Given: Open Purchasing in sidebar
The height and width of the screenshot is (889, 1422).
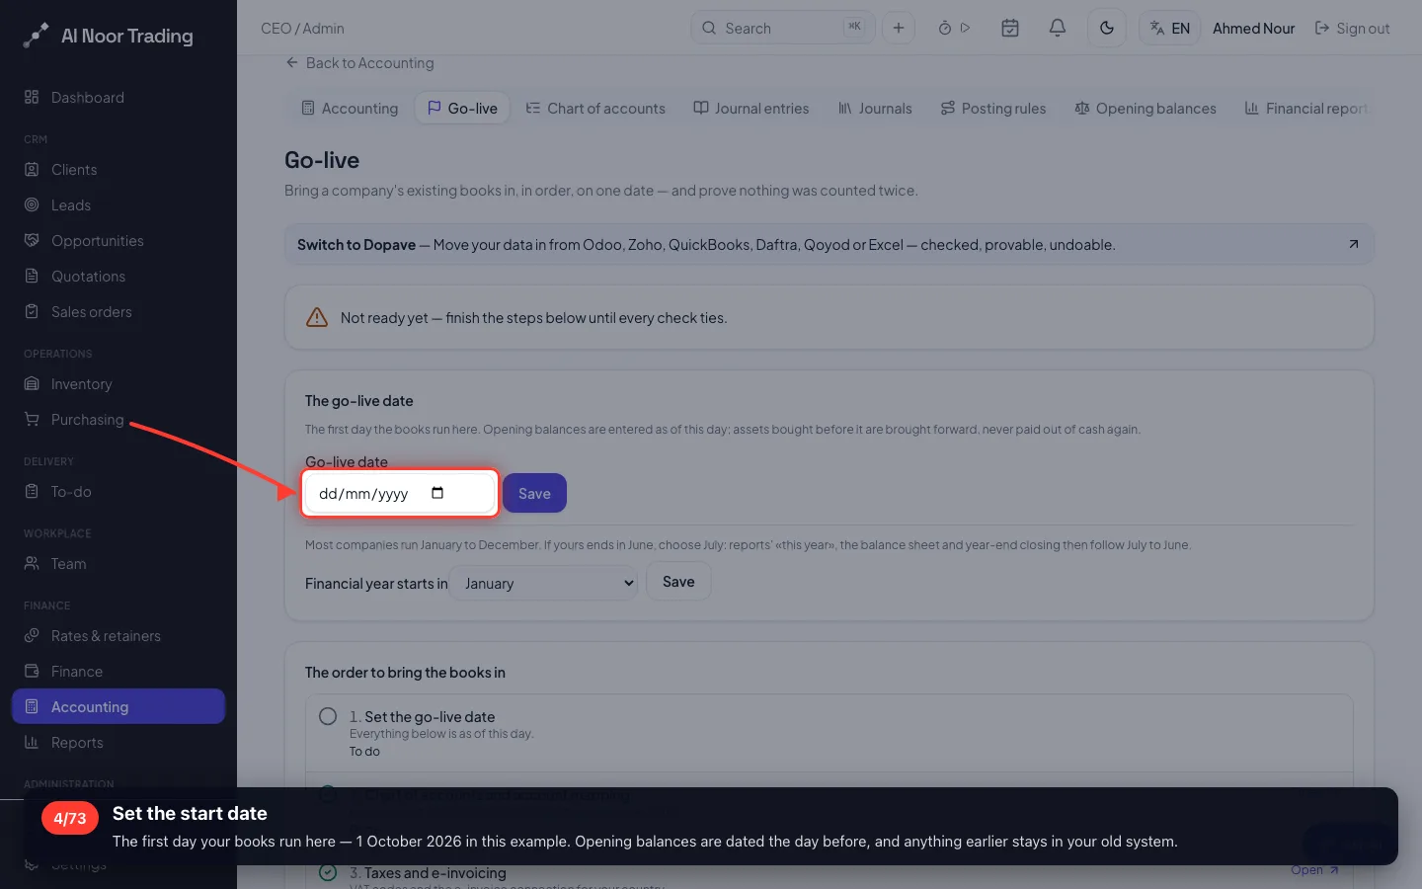Looking at the screenshot, I should pos(118,419).
